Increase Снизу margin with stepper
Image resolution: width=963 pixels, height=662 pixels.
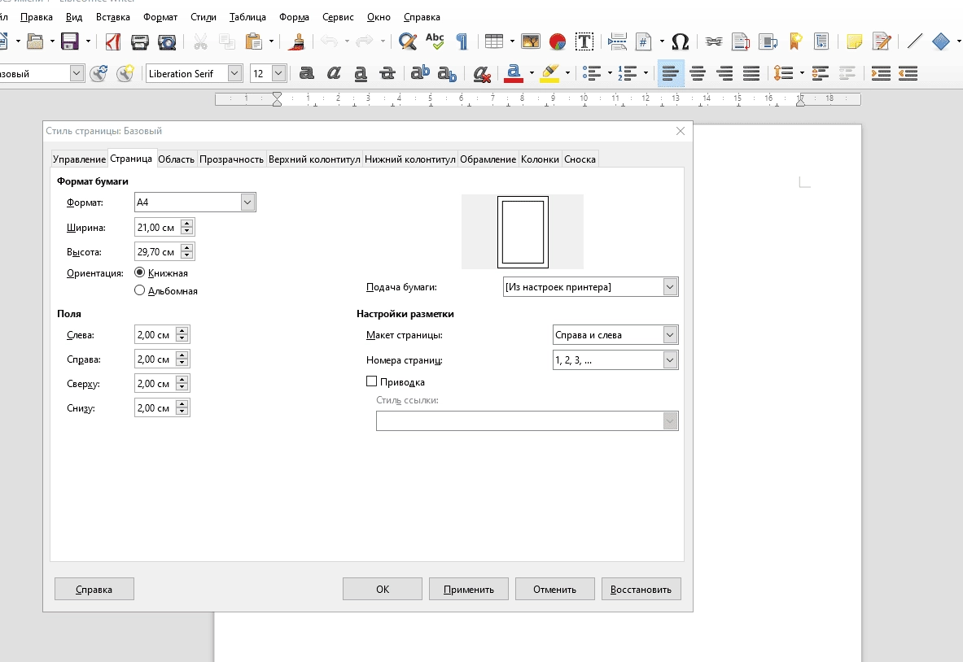(x=182, y=403)
